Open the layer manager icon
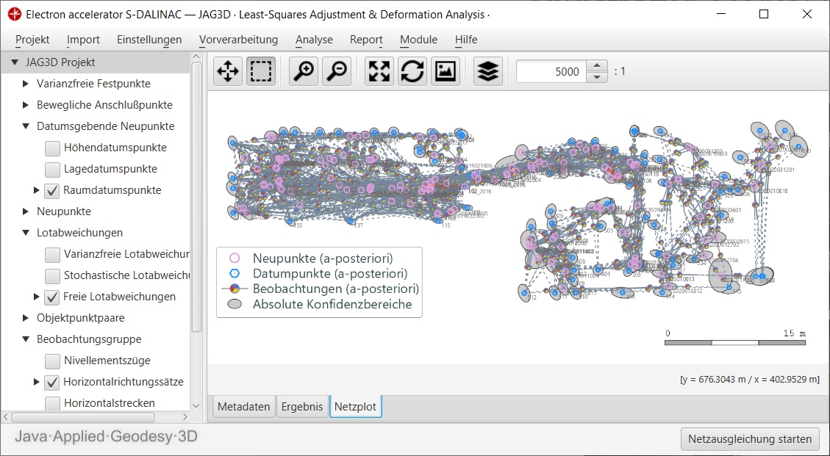This screenshot has width=830, height=456. pos(488,71)
